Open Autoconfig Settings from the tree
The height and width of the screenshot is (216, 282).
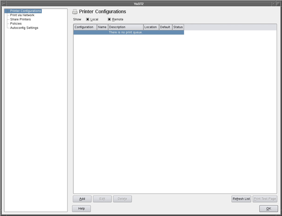(x=24, y=27)
